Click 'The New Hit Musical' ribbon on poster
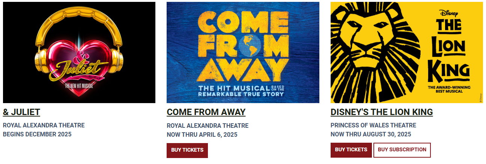This screenshot has height=164, width=486. coord(79,86)
